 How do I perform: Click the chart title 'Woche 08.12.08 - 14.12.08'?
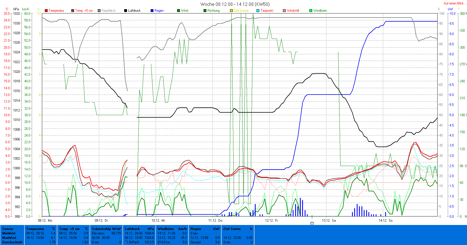click(235, 4)
